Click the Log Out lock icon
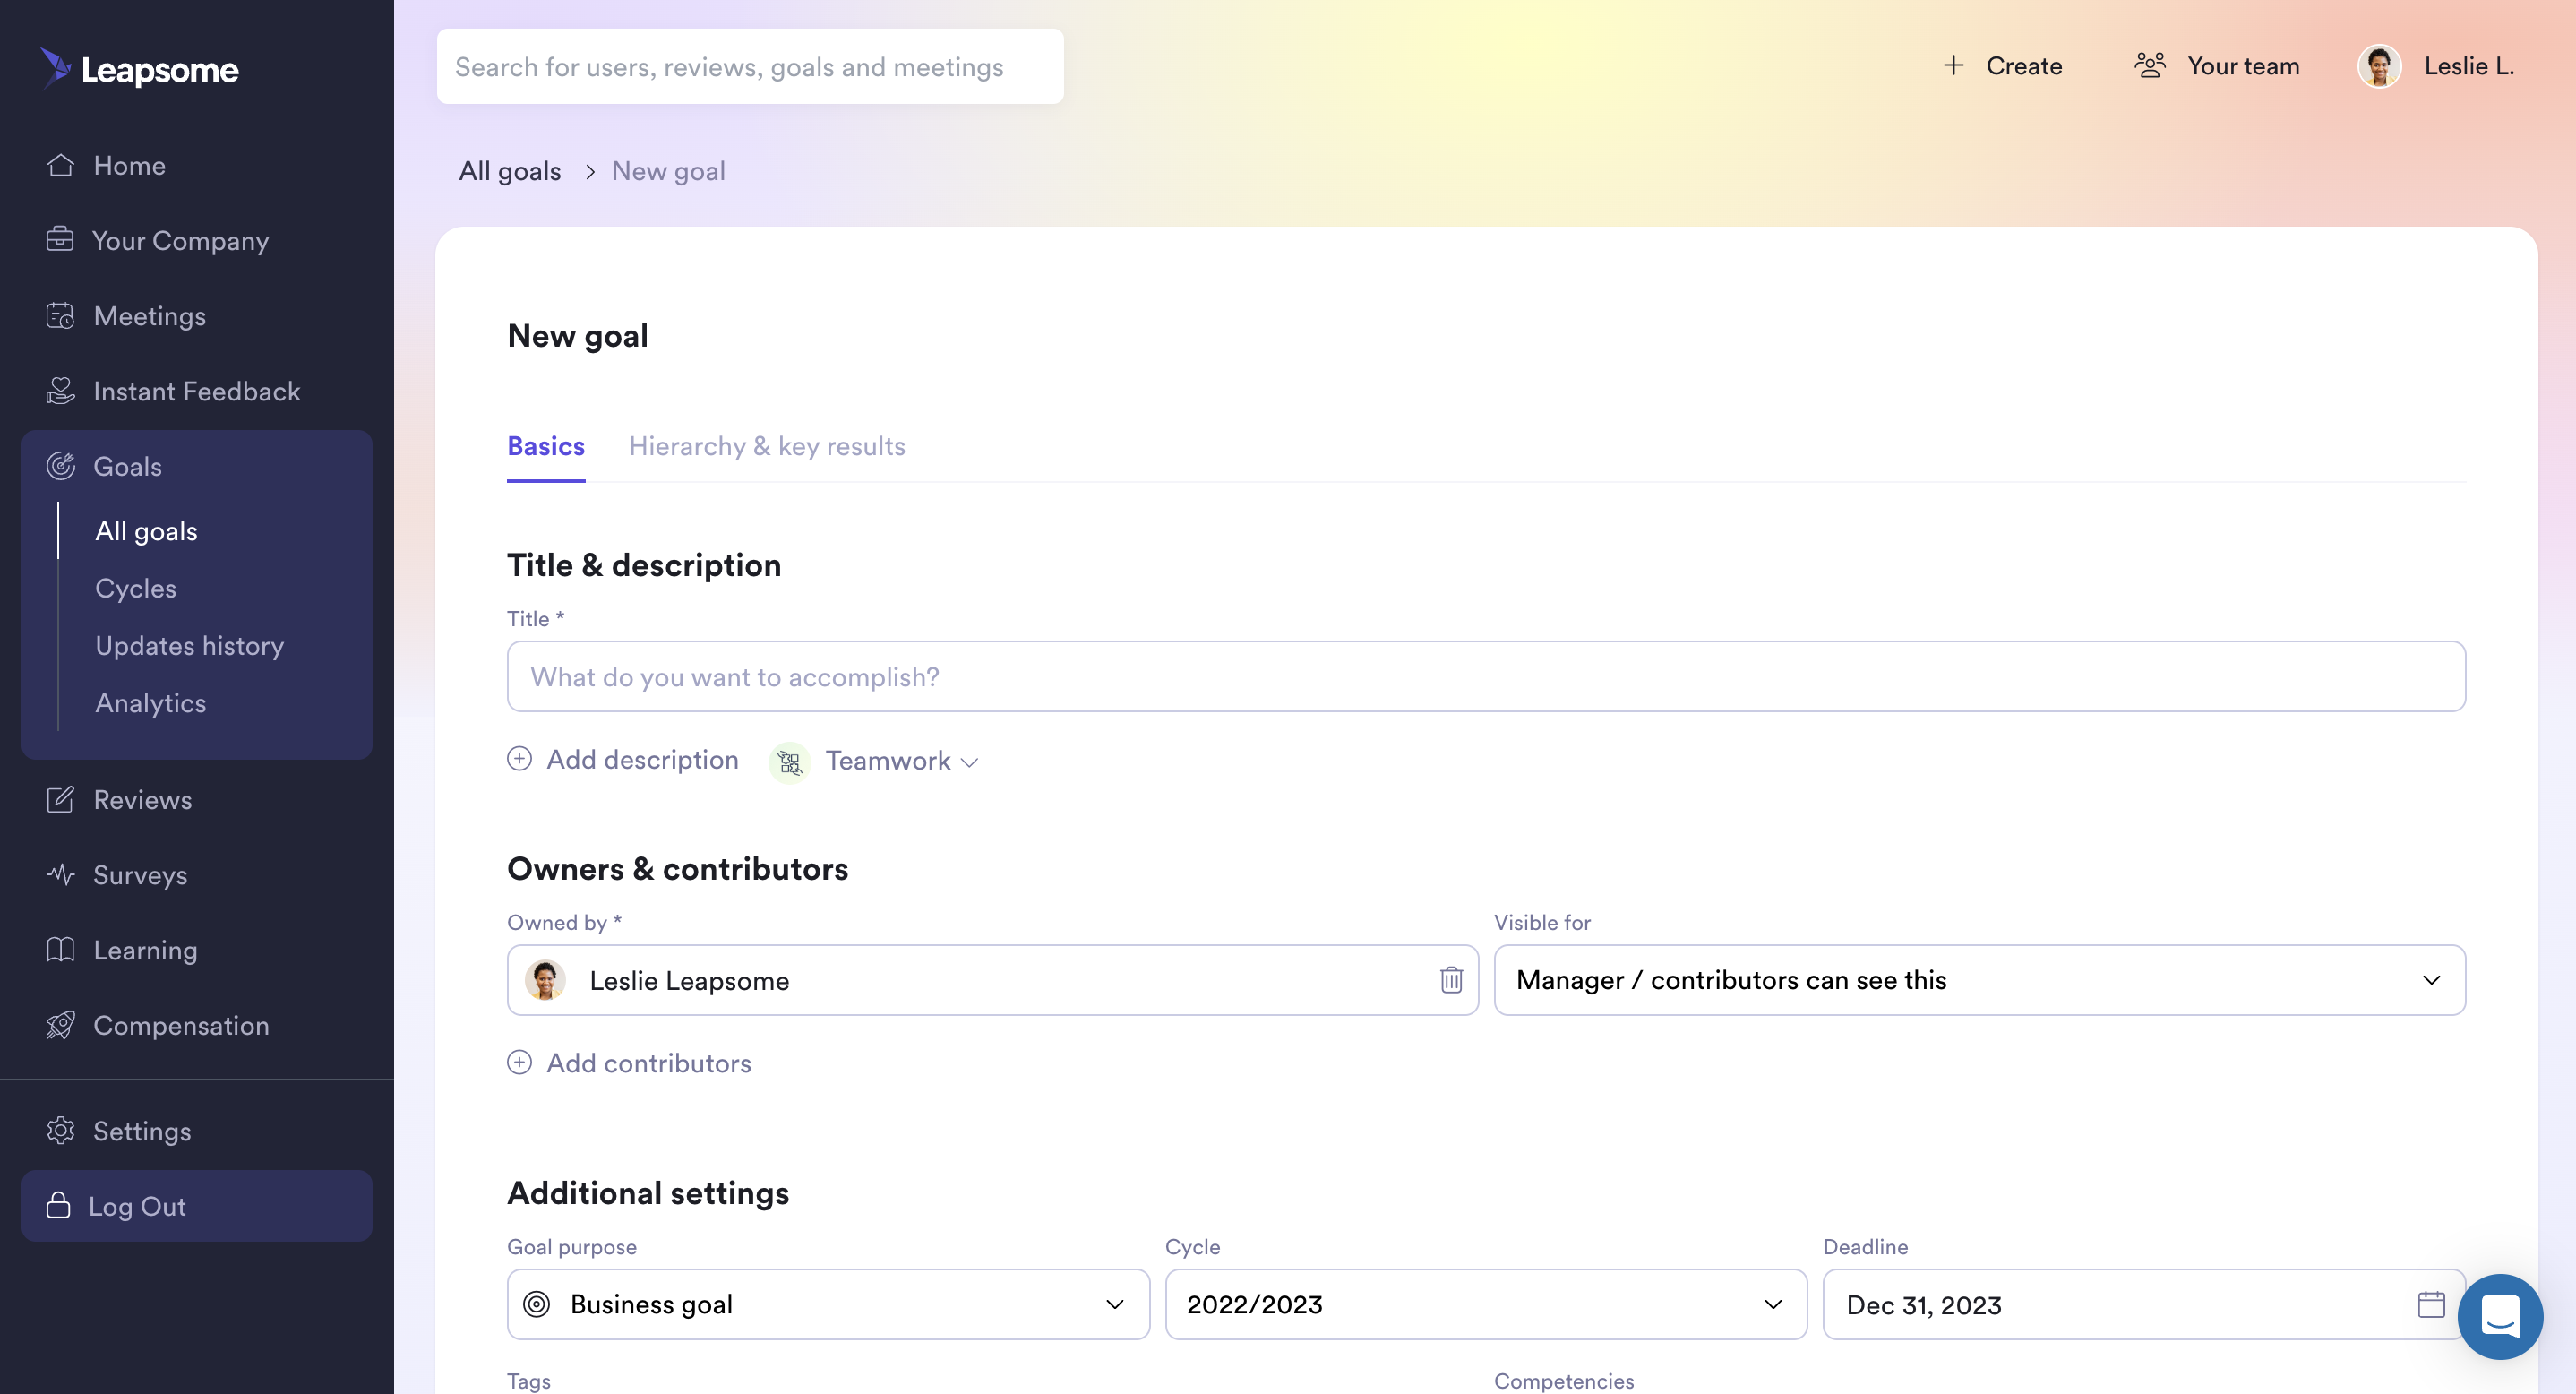2576x1394 pixels. click(x=58, y=1205)
